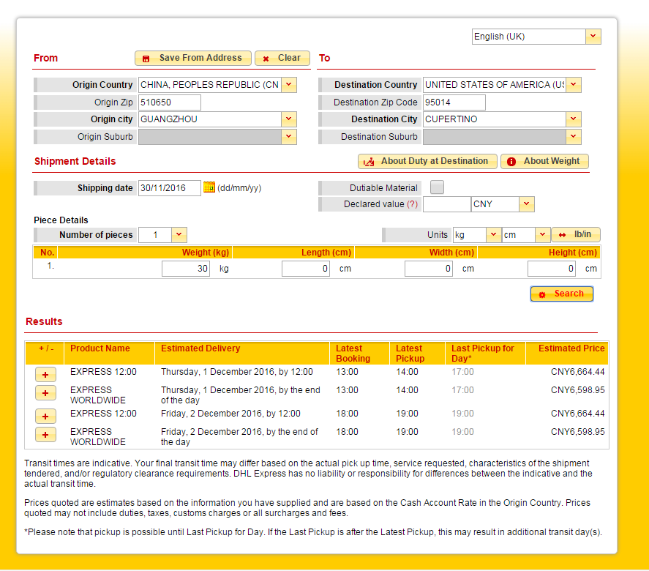Open Destination City dropdown
This screenshot has width=649, height=571.
(x=574, y=119)
